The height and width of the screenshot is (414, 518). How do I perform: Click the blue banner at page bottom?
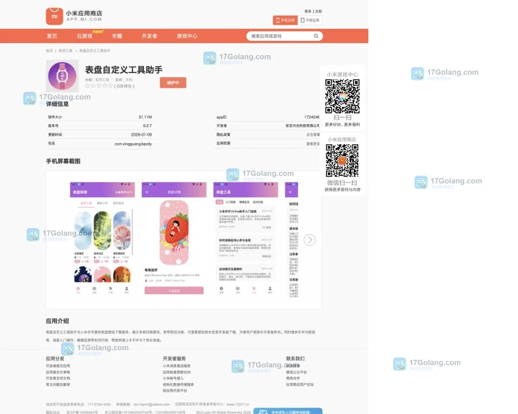[288, 411]
